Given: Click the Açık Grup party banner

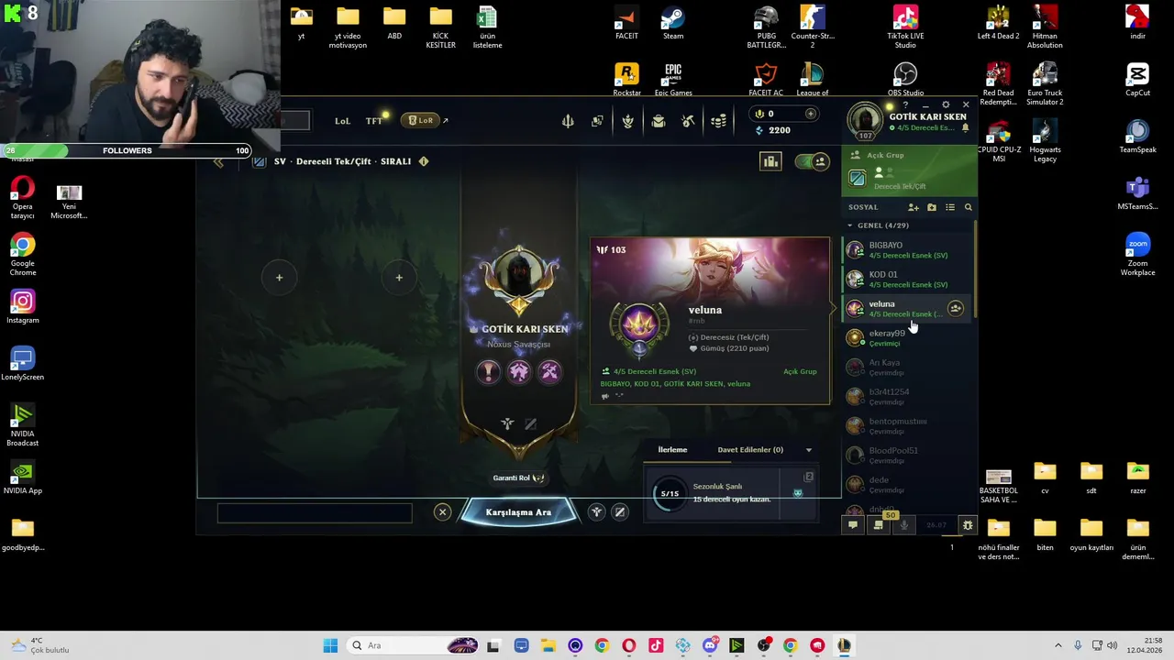Looking at the screenshot, I should (x=909, y=170).
